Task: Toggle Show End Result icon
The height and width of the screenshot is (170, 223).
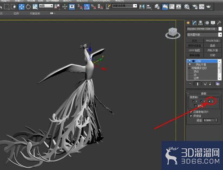Action: click(197, 84)
